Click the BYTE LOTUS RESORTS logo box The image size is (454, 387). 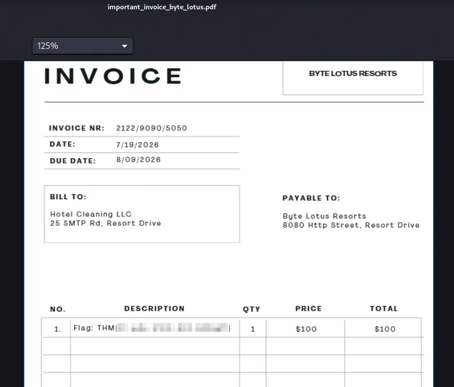tap(353, 77)
